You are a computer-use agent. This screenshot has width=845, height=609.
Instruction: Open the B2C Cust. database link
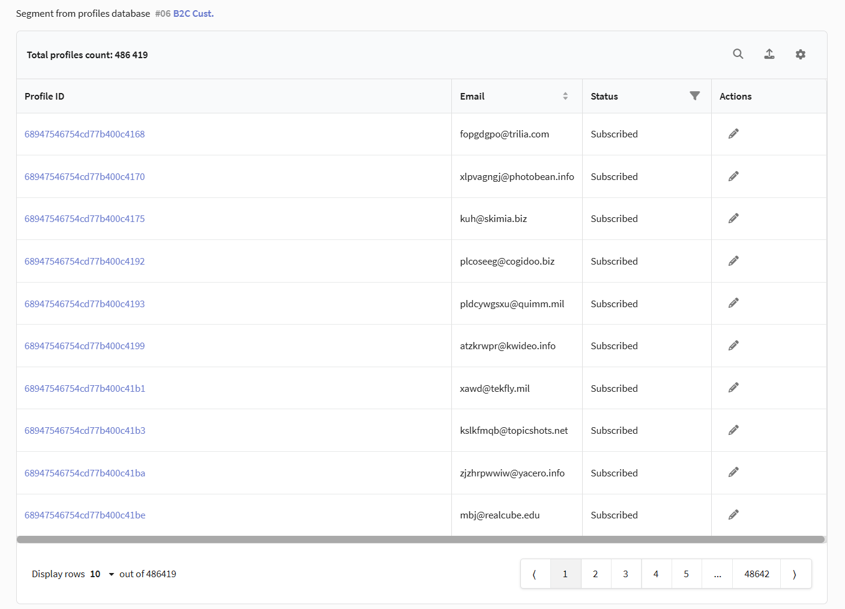193,13
